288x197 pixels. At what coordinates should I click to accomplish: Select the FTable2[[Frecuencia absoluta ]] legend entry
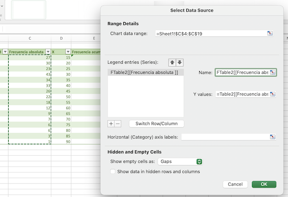click(144, 72)
